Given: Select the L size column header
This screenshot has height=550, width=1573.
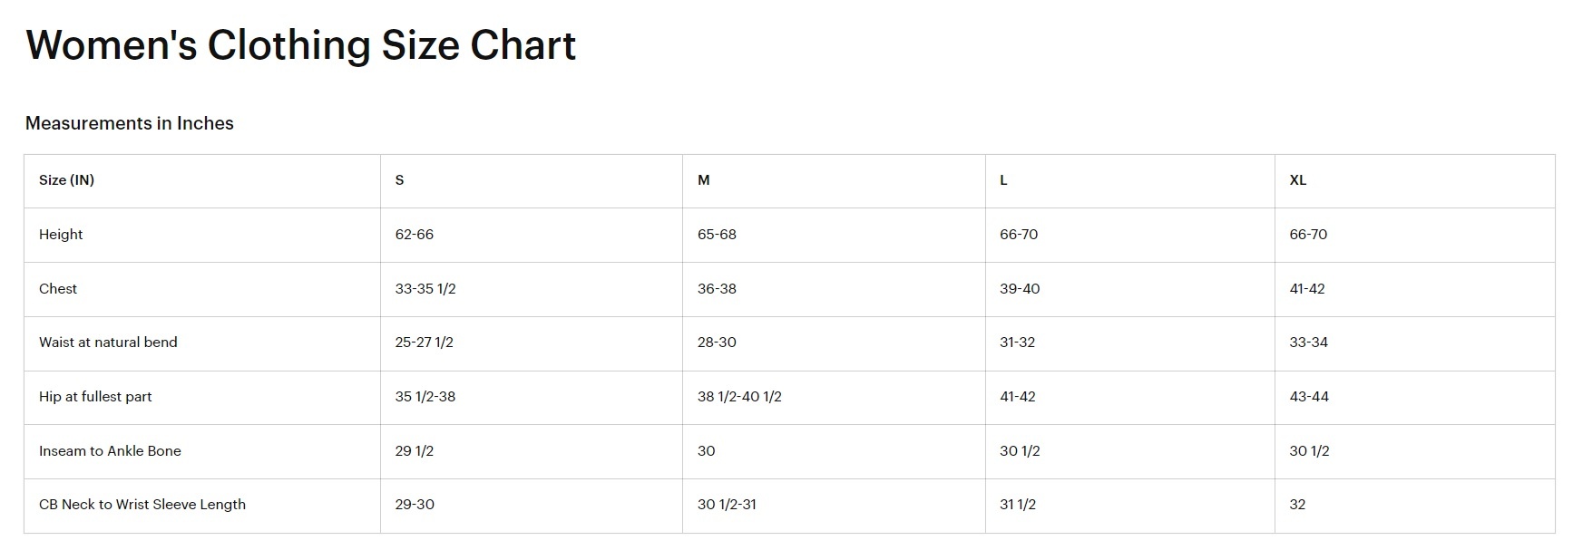Looking at the screenshot, I should (1003, 180).
